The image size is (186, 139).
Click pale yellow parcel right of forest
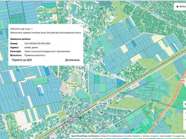tap(124, 49)
